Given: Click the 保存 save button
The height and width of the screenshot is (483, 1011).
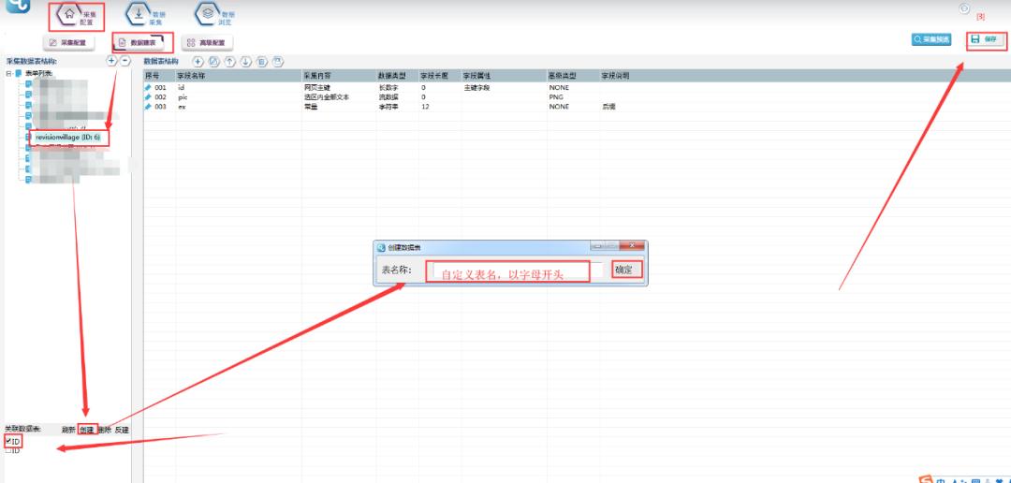Looking at the screenshot, I should (x=984, y=39).
